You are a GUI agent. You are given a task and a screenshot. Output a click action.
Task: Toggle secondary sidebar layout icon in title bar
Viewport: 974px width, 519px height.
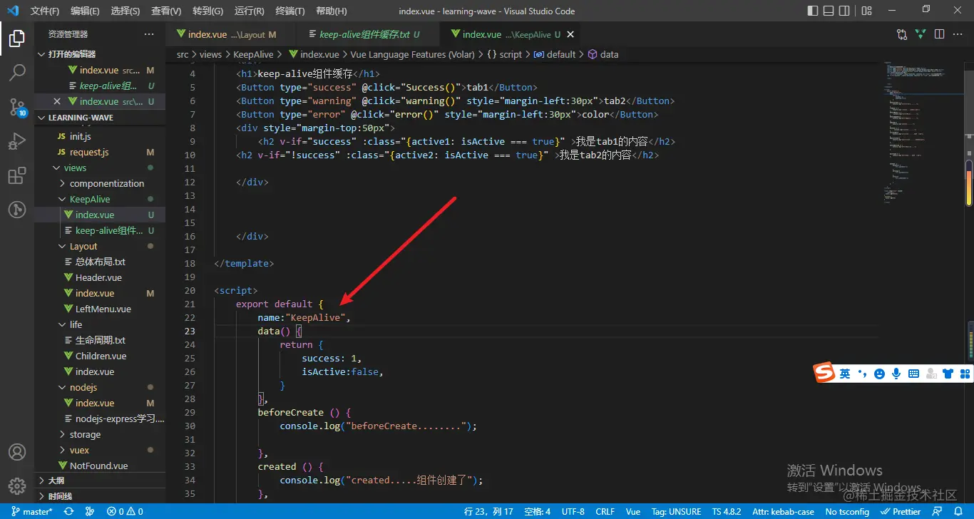pyautogui.click(x=844, y=11)
